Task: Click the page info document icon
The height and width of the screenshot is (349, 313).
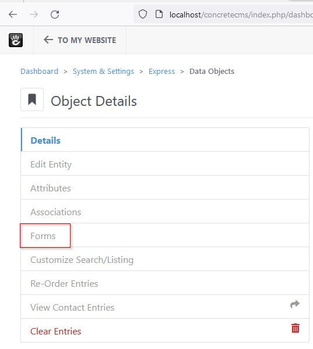Action: click(x=159, y=14)
